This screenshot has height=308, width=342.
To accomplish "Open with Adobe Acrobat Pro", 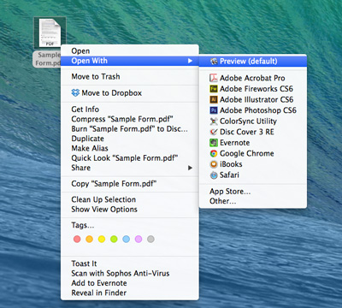I will 253,78.
